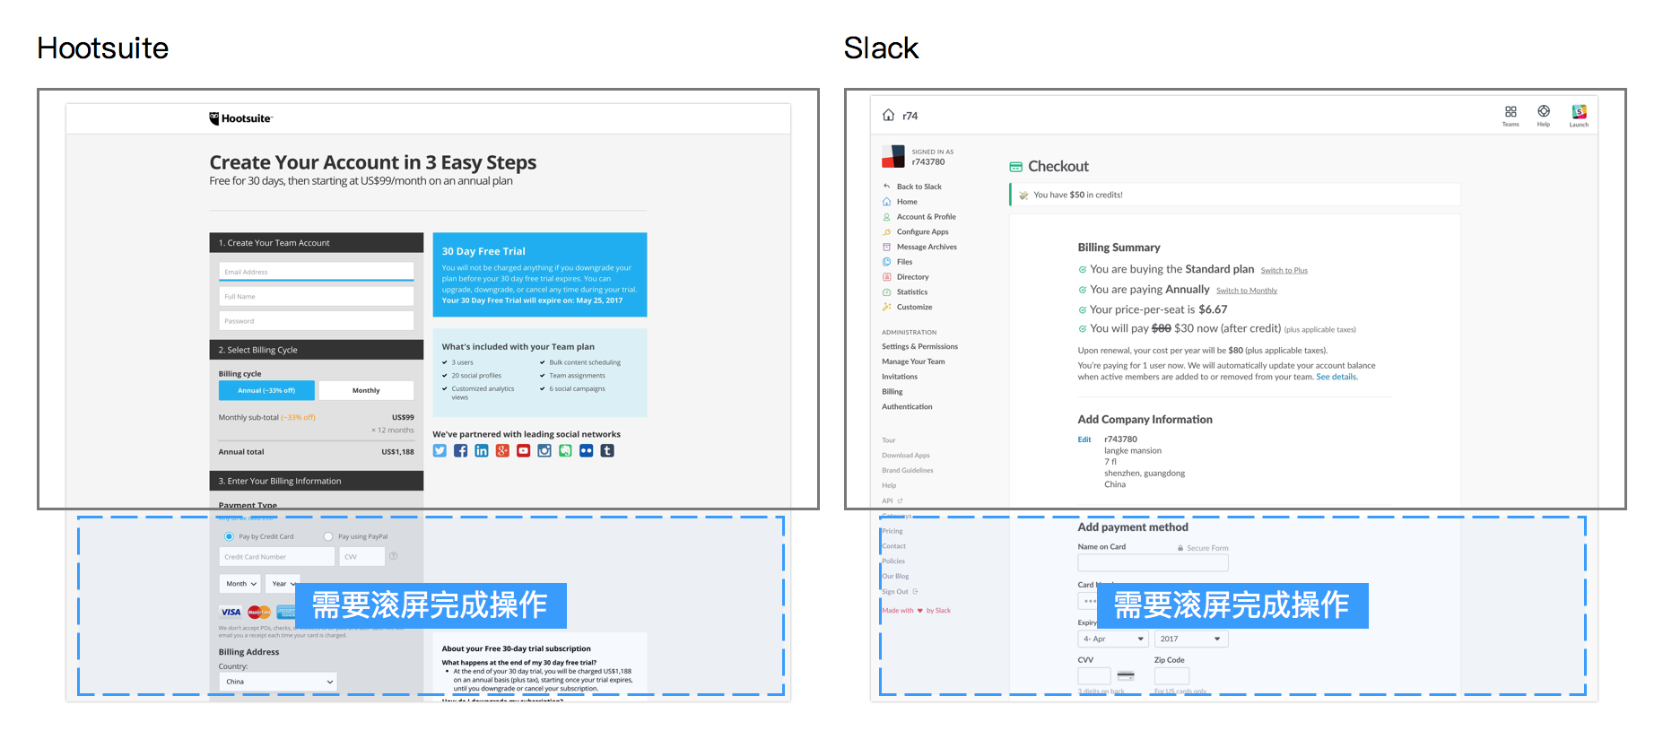Click the Slack home icon beside r74
The width and height of the screenshot is (1663, 748).
click(888, 115)
